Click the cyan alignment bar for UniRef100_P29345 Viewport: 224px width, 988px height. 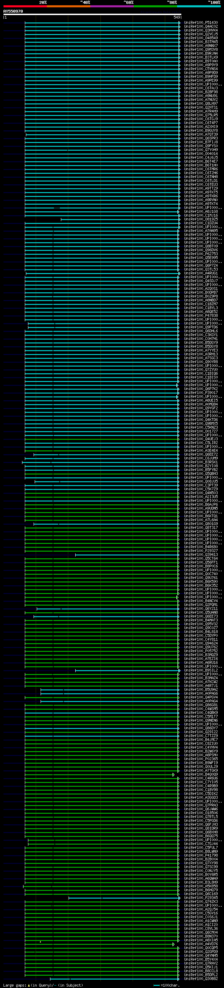coord(125,898)
